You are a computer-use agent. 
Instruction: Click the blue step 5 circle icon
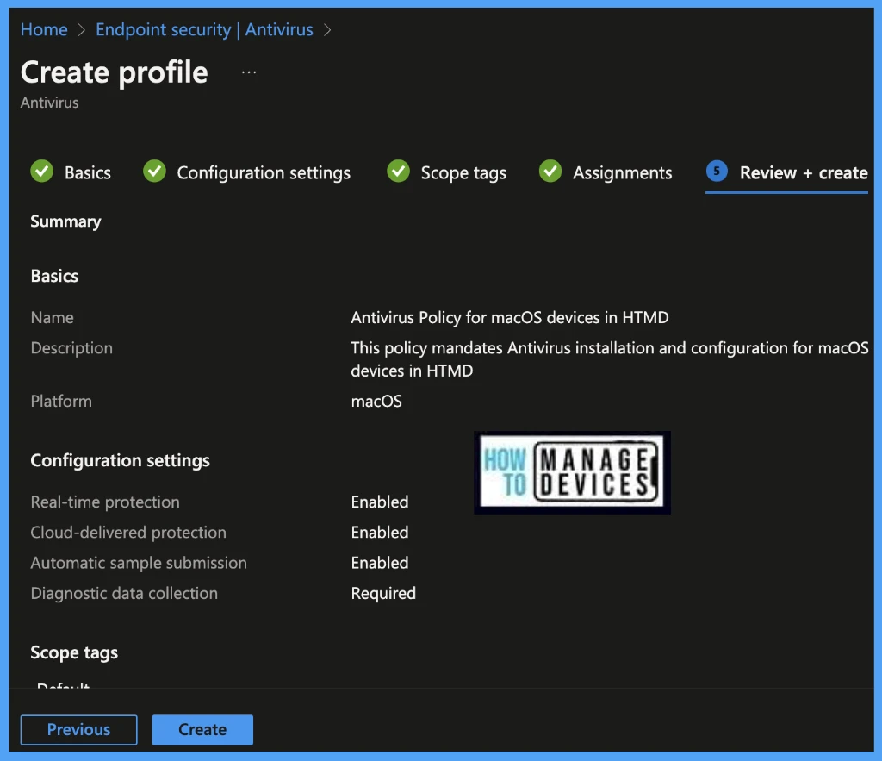[717, 172]
